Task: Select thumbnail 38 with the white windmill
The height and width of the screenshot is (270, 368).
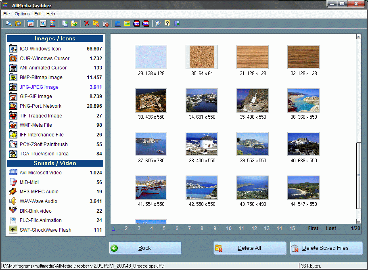Action: pos(202,144)
